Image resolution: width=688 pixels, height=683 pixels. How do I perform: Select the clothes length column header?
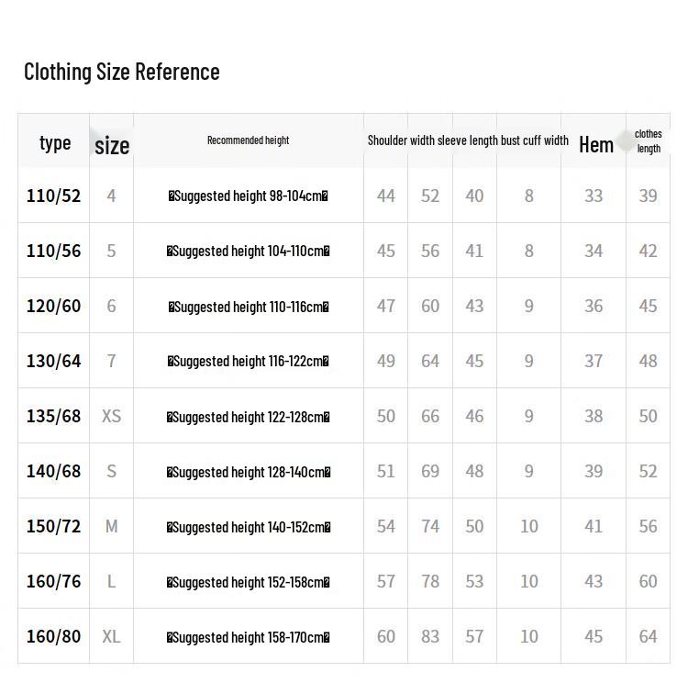[x=649, y=140]
